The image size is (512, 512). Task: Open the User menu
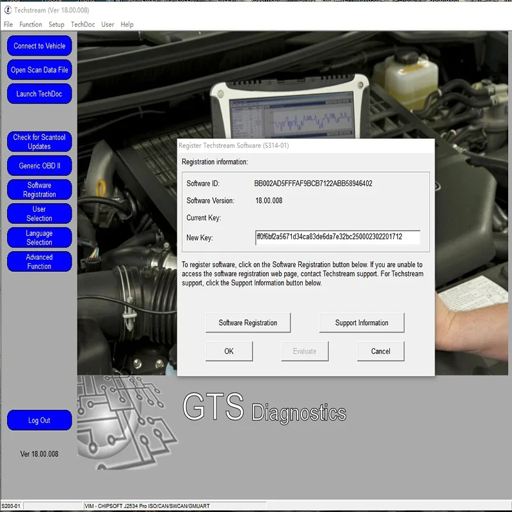pos(108,24)
